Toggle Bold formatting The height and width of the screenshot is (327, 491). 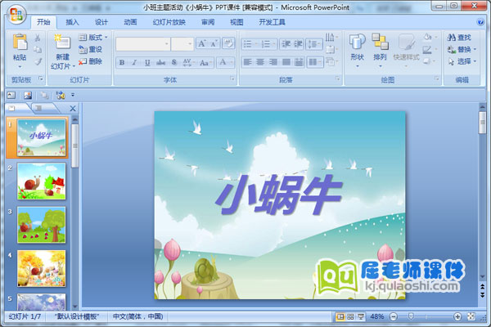[122, 63]
